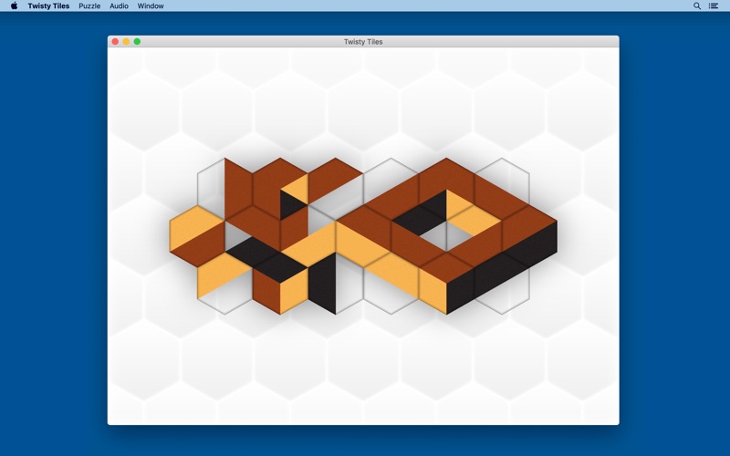Click the empty white hex tile between brown pieces in top row
The image size is (730, 456).
(x=391, y=189)
